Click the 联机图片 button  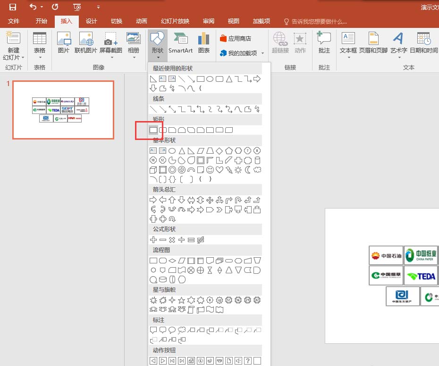click(x=85, y=43)
